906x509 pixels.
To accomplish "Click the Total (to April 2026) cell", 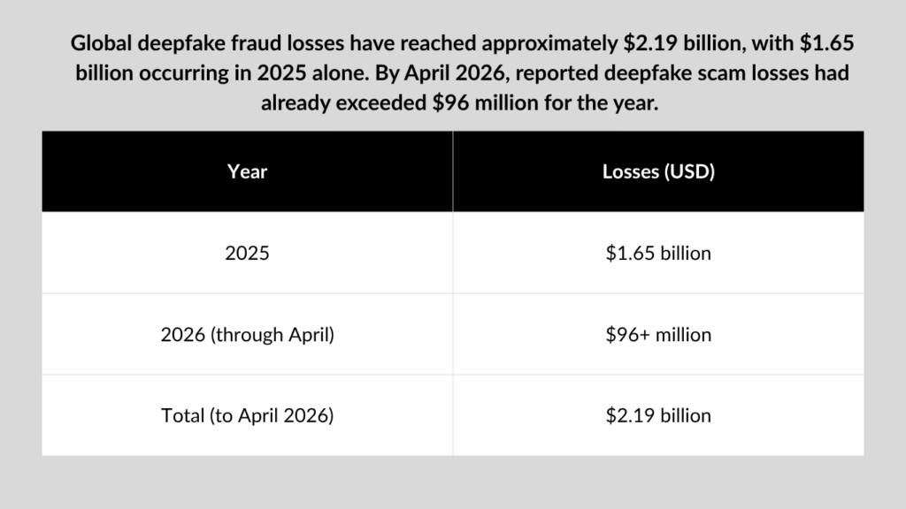I will pos(248,415).
